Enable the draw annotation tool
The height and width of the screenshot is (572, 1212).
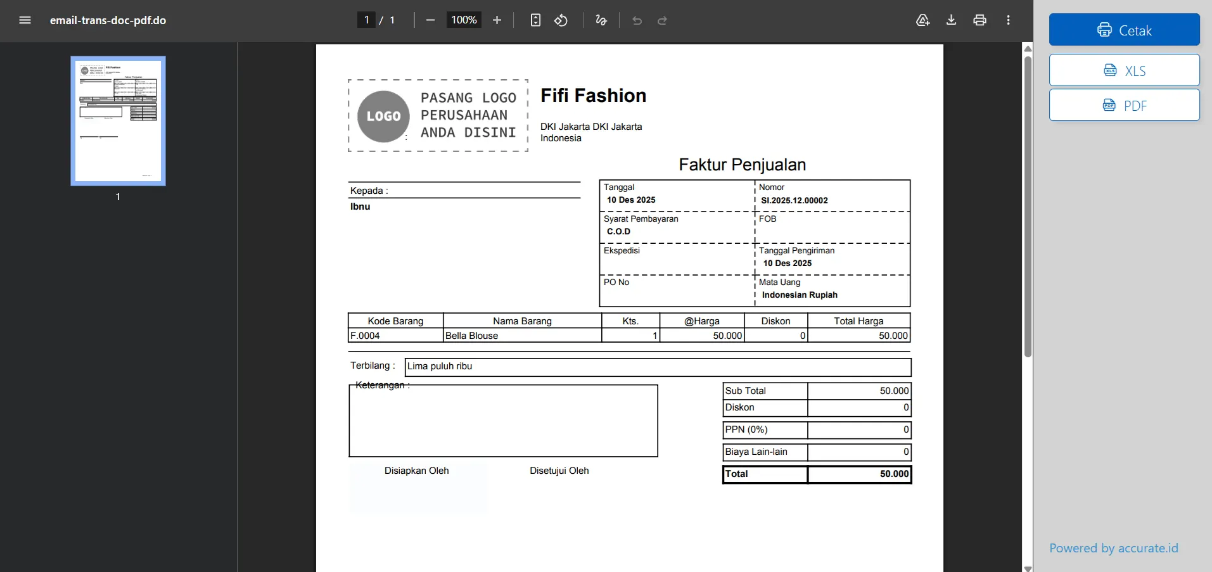coord(601,20)
